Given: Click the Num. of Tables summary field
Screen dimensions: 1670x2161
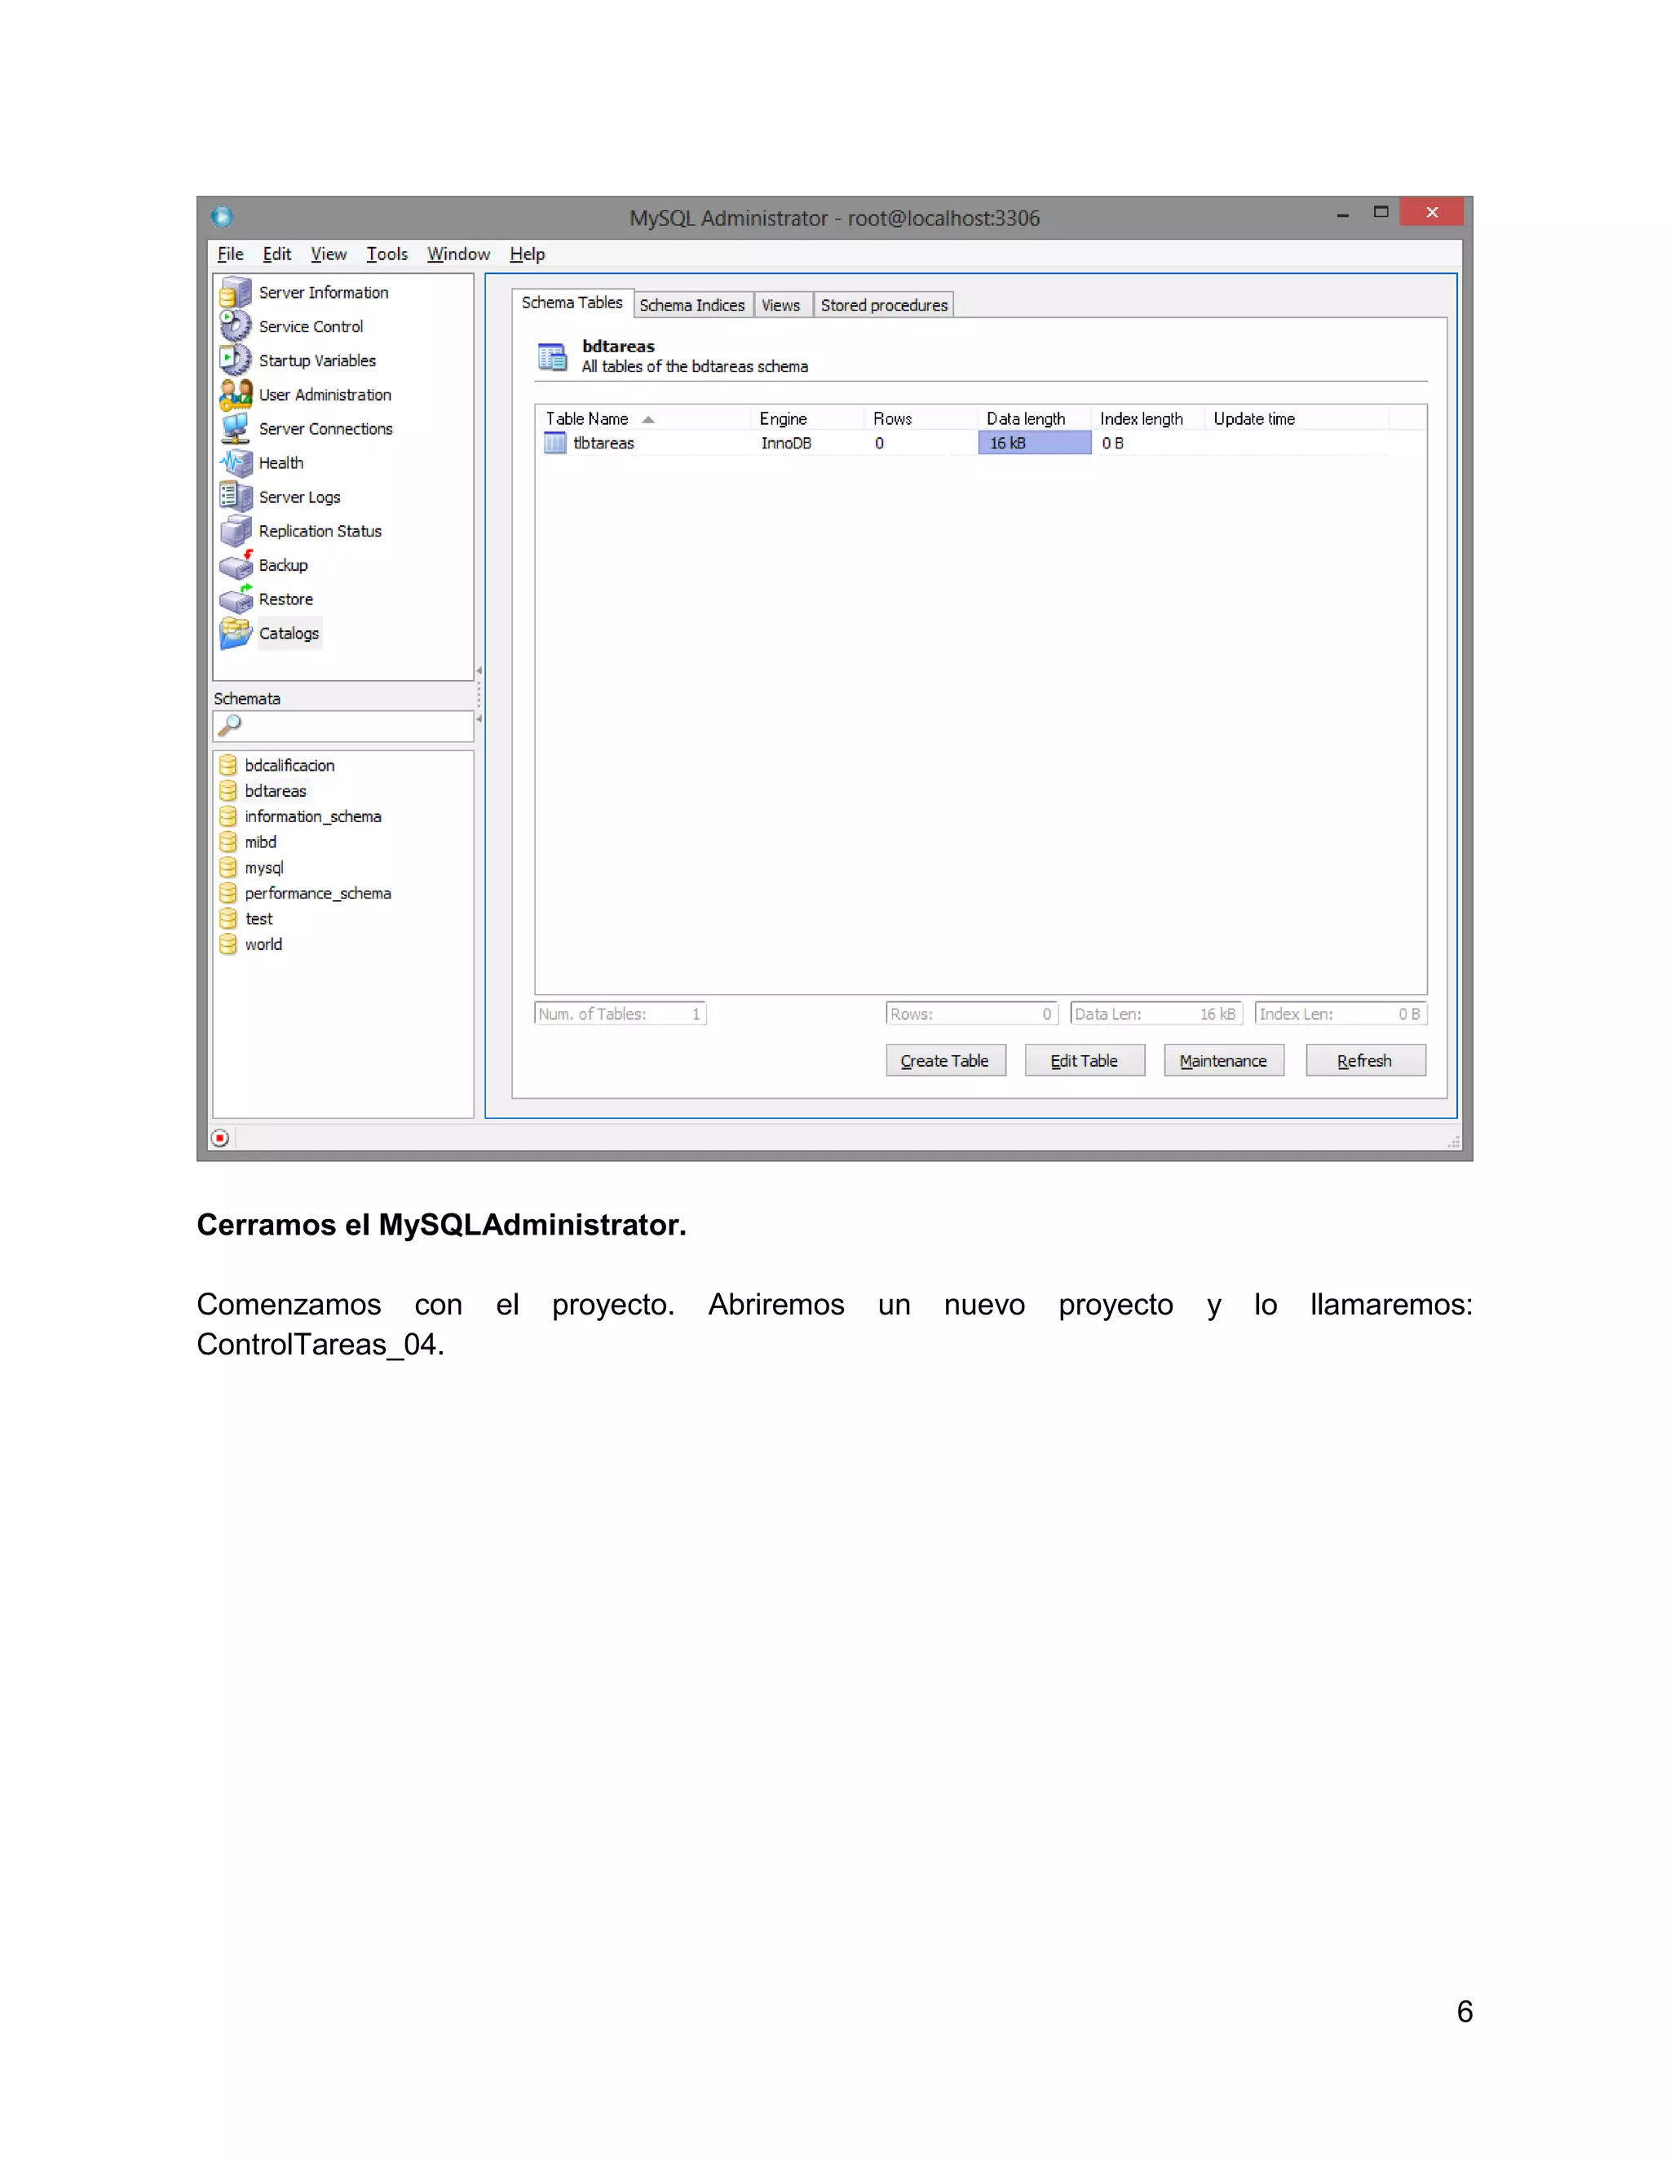Looking at the screenshot, I should tap(621, 1014).
